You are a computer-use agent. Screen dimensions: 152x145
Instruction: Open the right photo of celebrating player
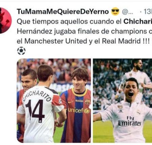tap(123, 101)
